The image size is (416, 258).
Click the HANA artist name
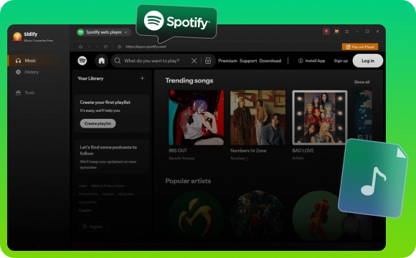pos(298,158)
